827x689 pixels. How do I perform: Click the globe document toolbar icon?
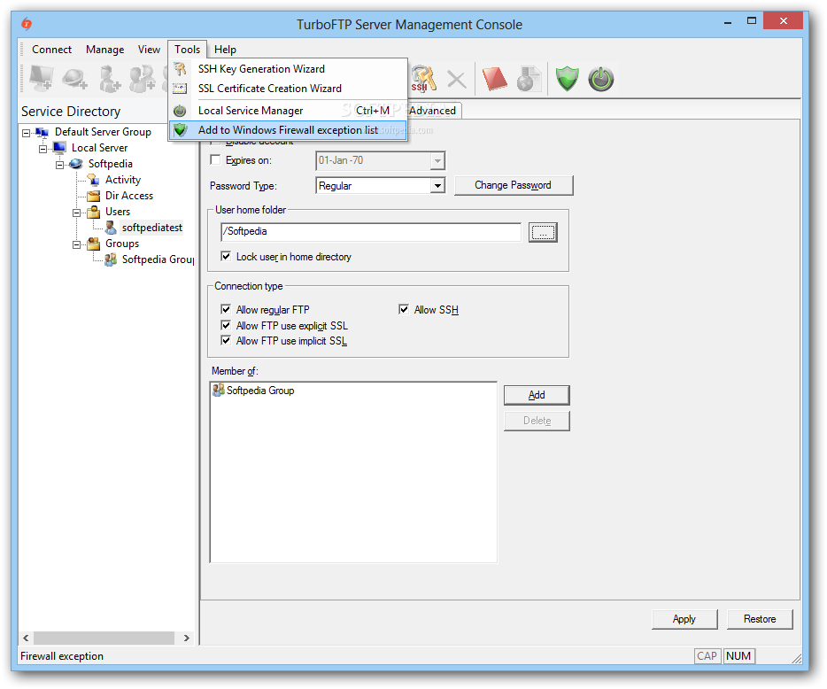coord(529,79)
